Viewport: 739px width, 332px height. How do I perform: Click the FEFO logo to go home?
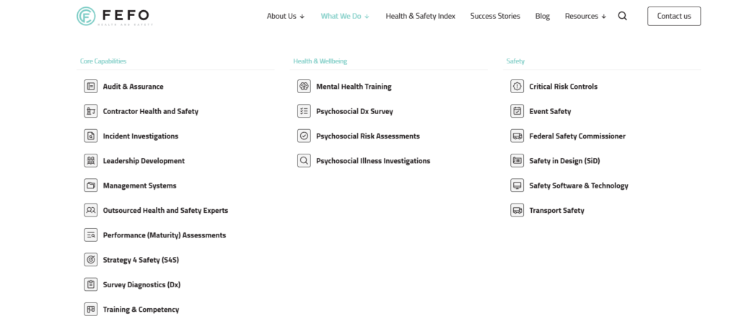coord(115,16)
